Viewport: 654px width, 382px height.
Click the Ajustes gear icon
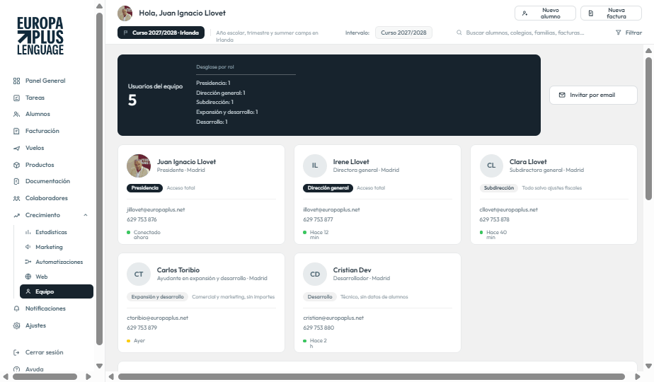17,325
